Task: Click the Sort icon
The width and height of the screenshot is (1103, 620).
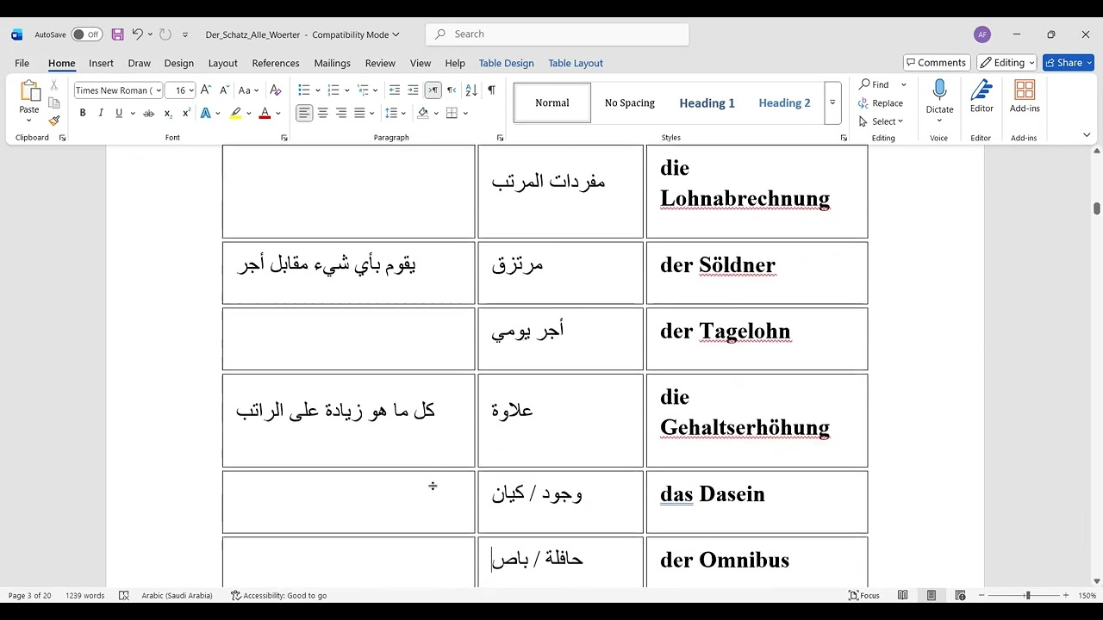Action: pos(471,90)
